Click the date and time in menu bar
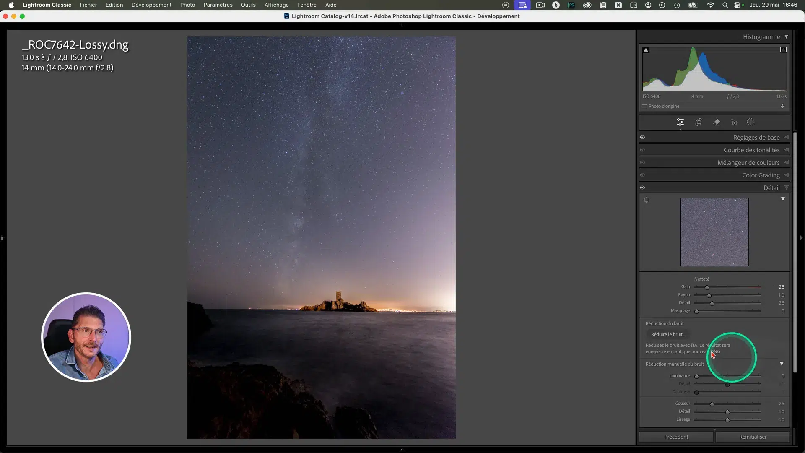 (773, 5)
